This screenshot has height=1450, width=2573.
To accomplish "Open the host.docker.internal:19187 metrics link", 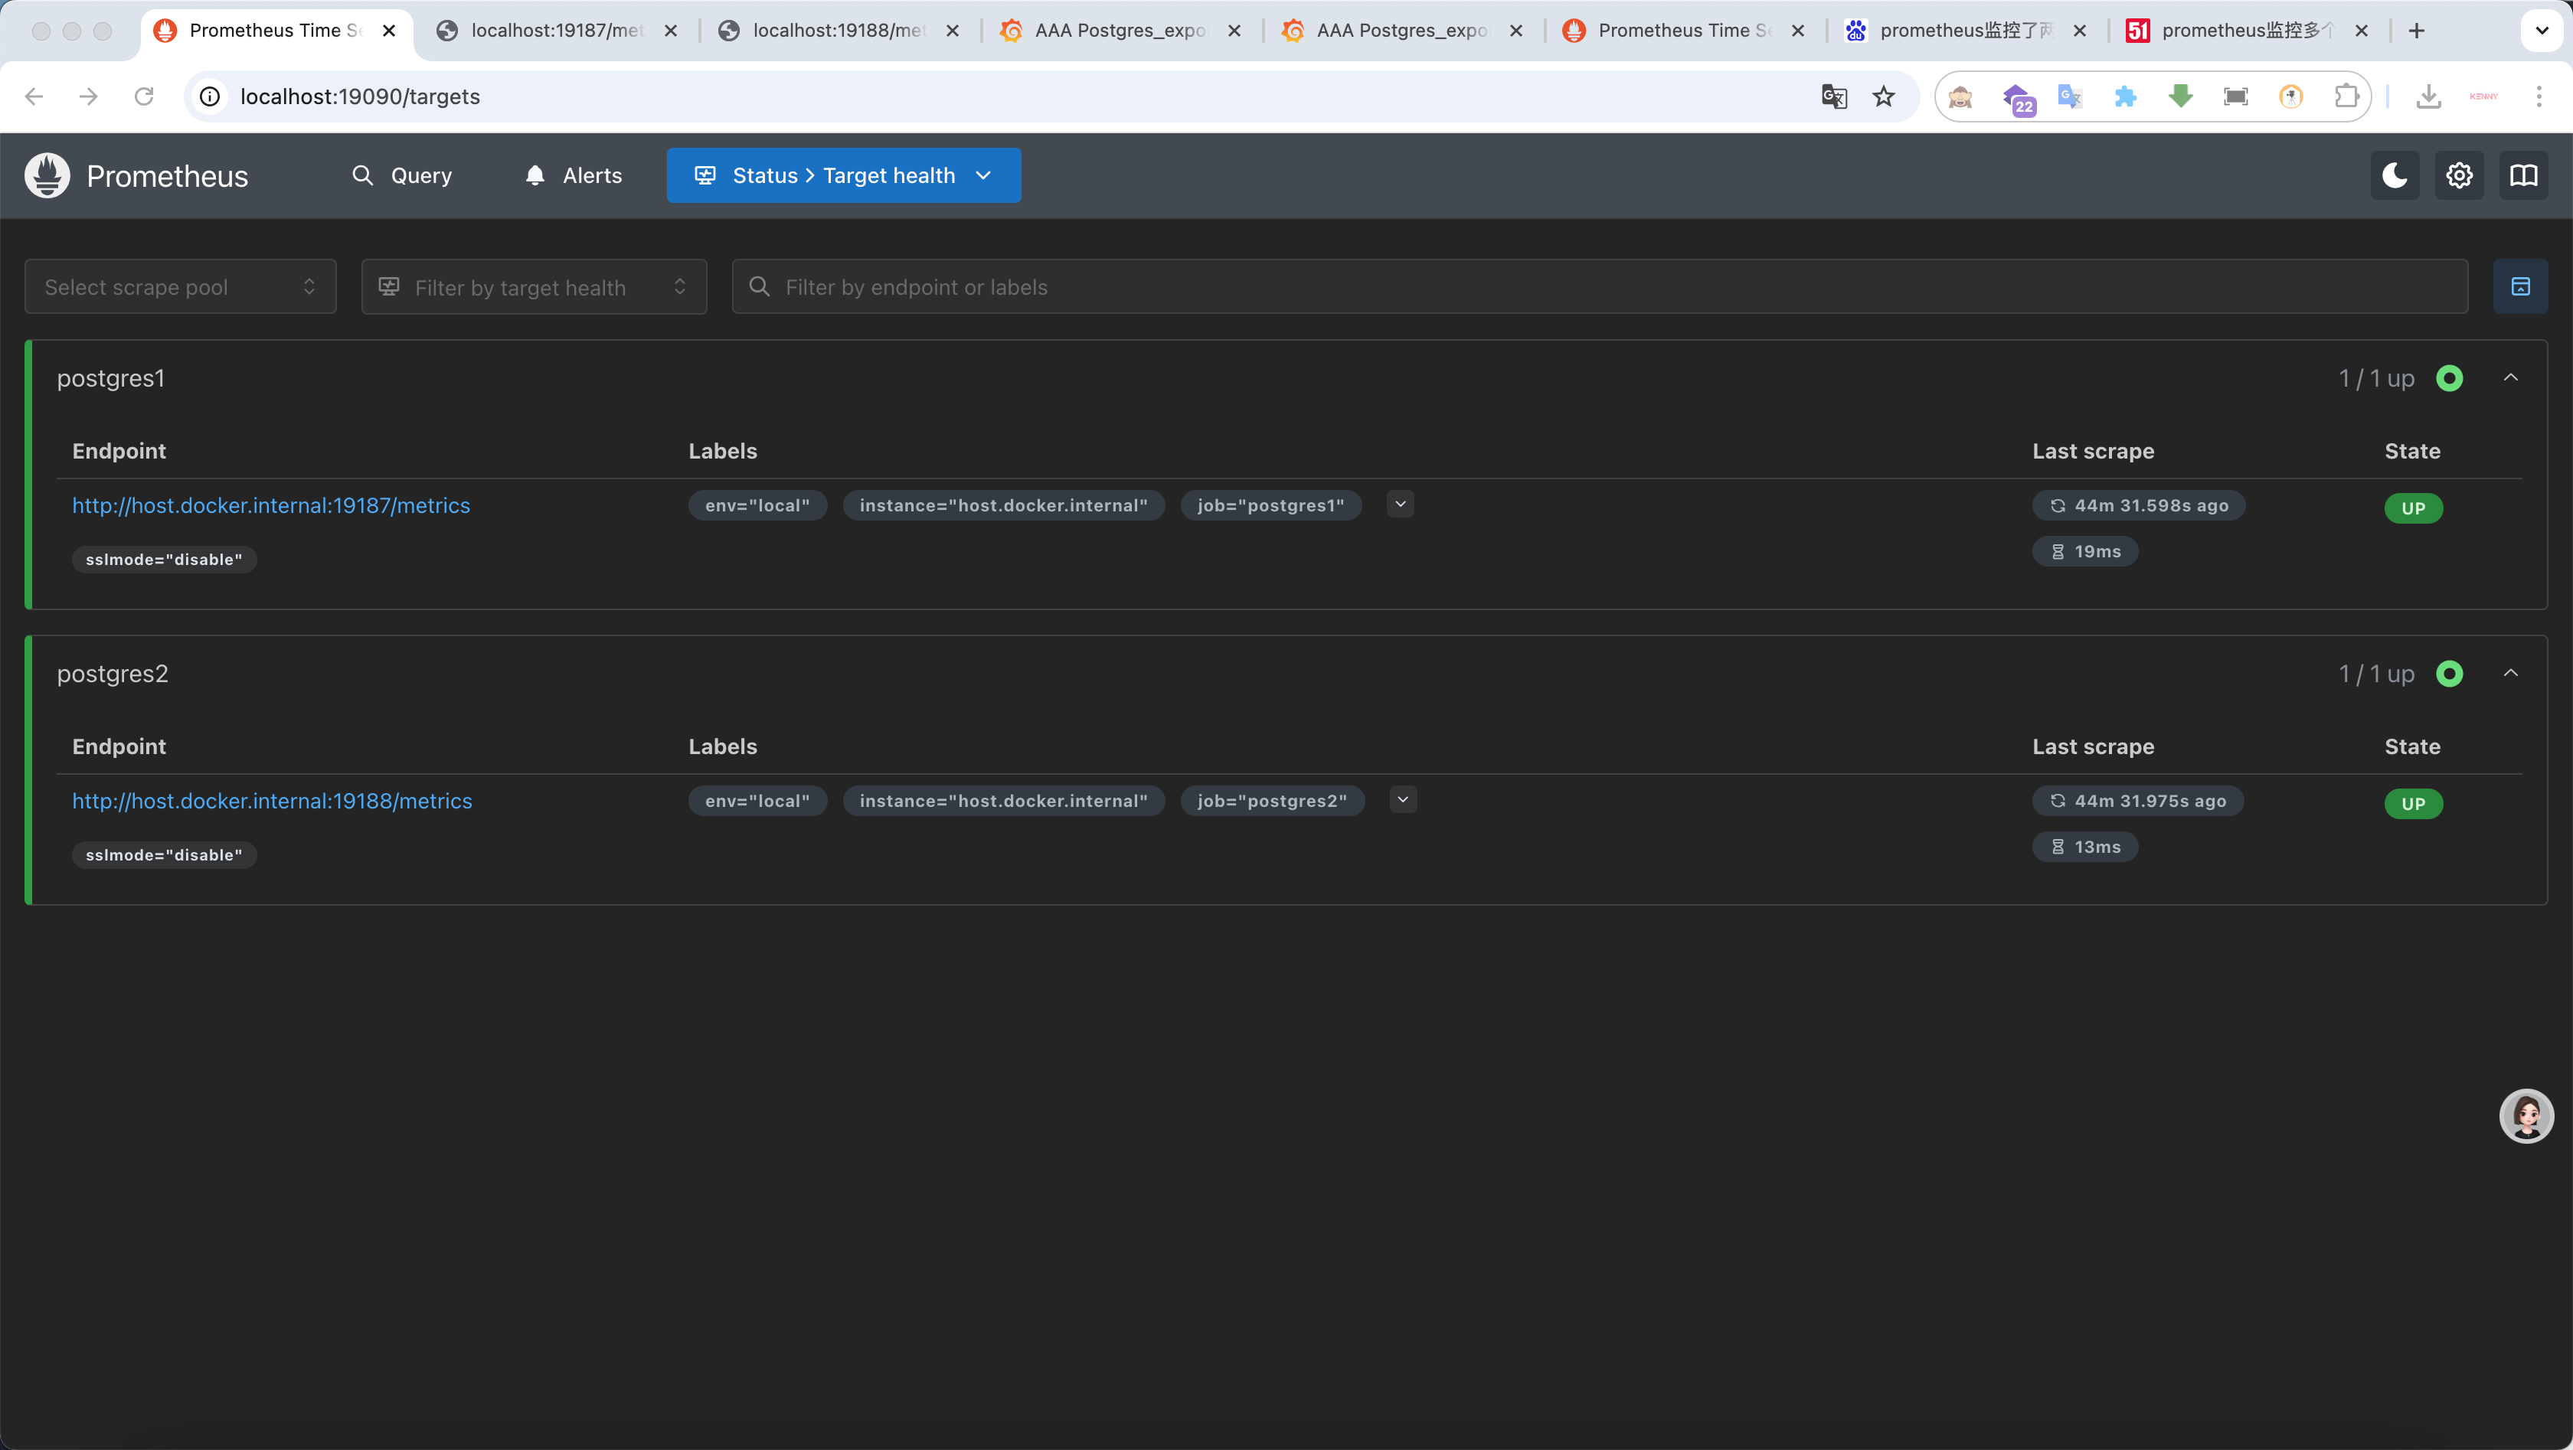I will coord(270,505).
